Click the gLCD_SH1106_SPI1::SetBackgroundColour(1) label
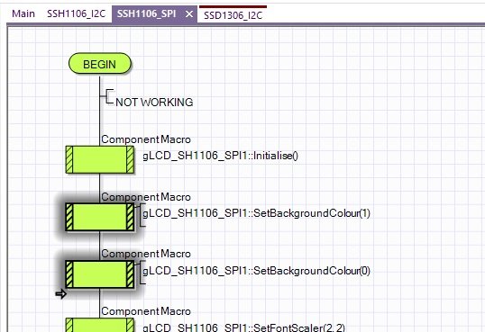This screenshot has height=332, width=485. pyautogui.click(x=256, y=213)
